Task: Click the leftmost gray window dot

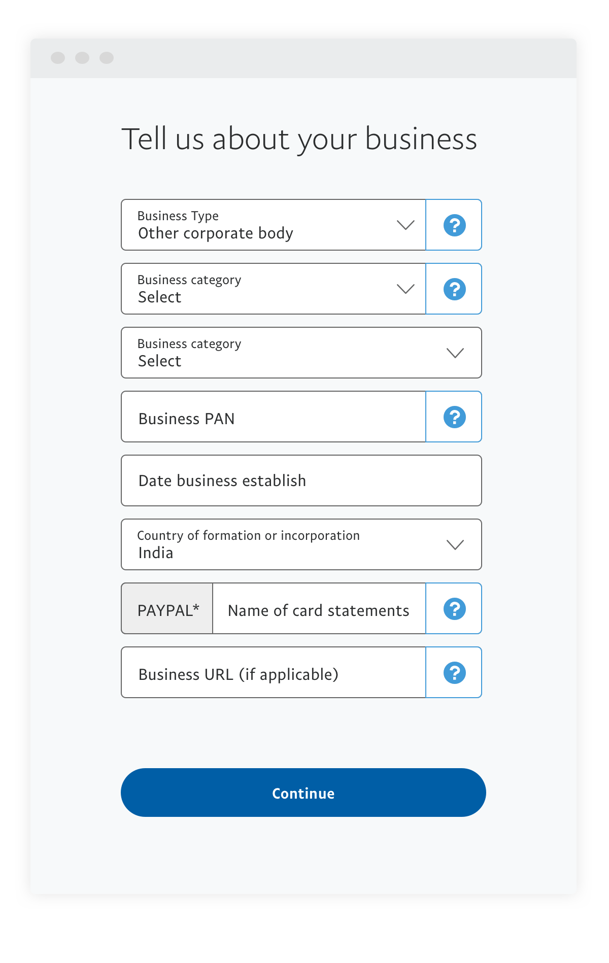Action: (58, 58)
